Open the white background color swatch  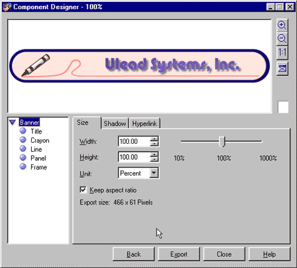[x=283, y=107]
